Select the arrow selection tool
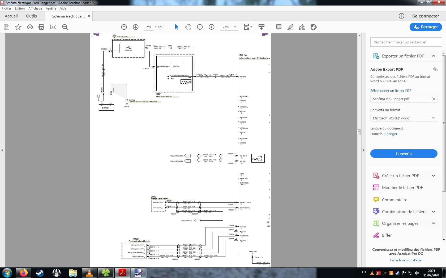The height and width of the screenshot is (278, 446). (177, 27)
